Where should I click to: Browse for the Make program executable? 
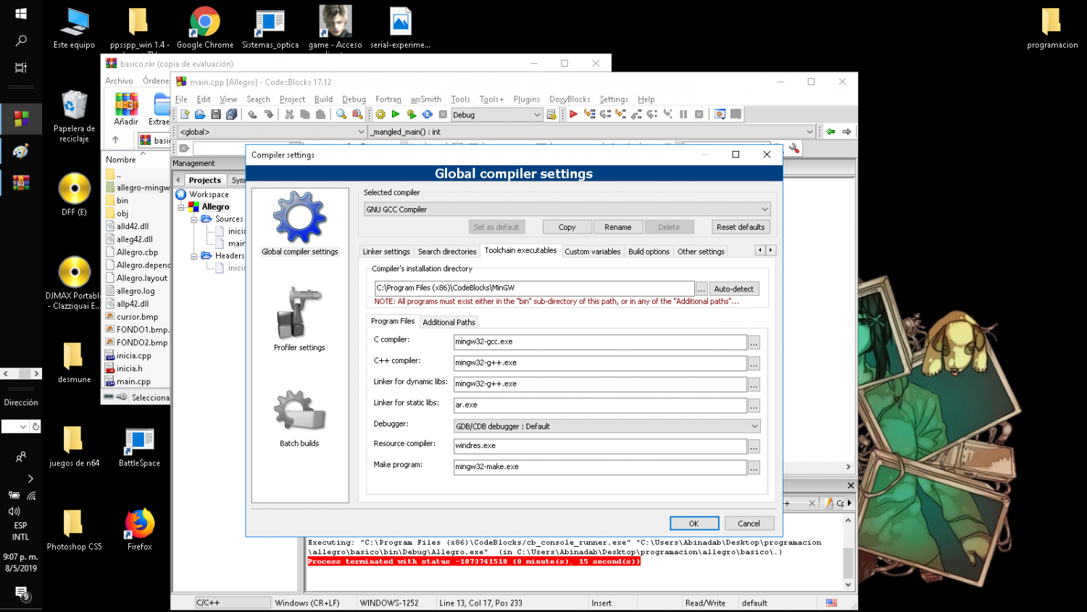click(x=754, y=468)
